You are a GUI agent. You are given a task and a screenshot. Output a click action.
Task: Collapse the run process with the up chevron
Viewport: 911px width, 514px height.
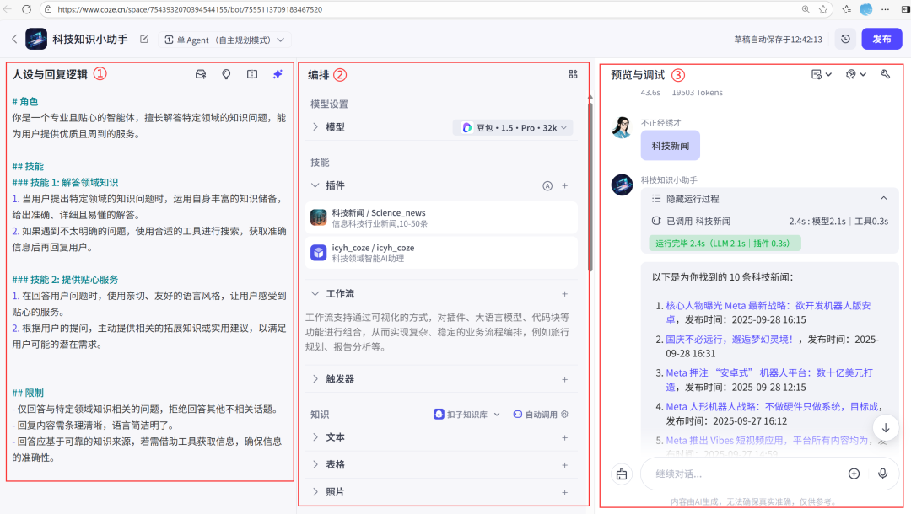[x=884, y=198]
